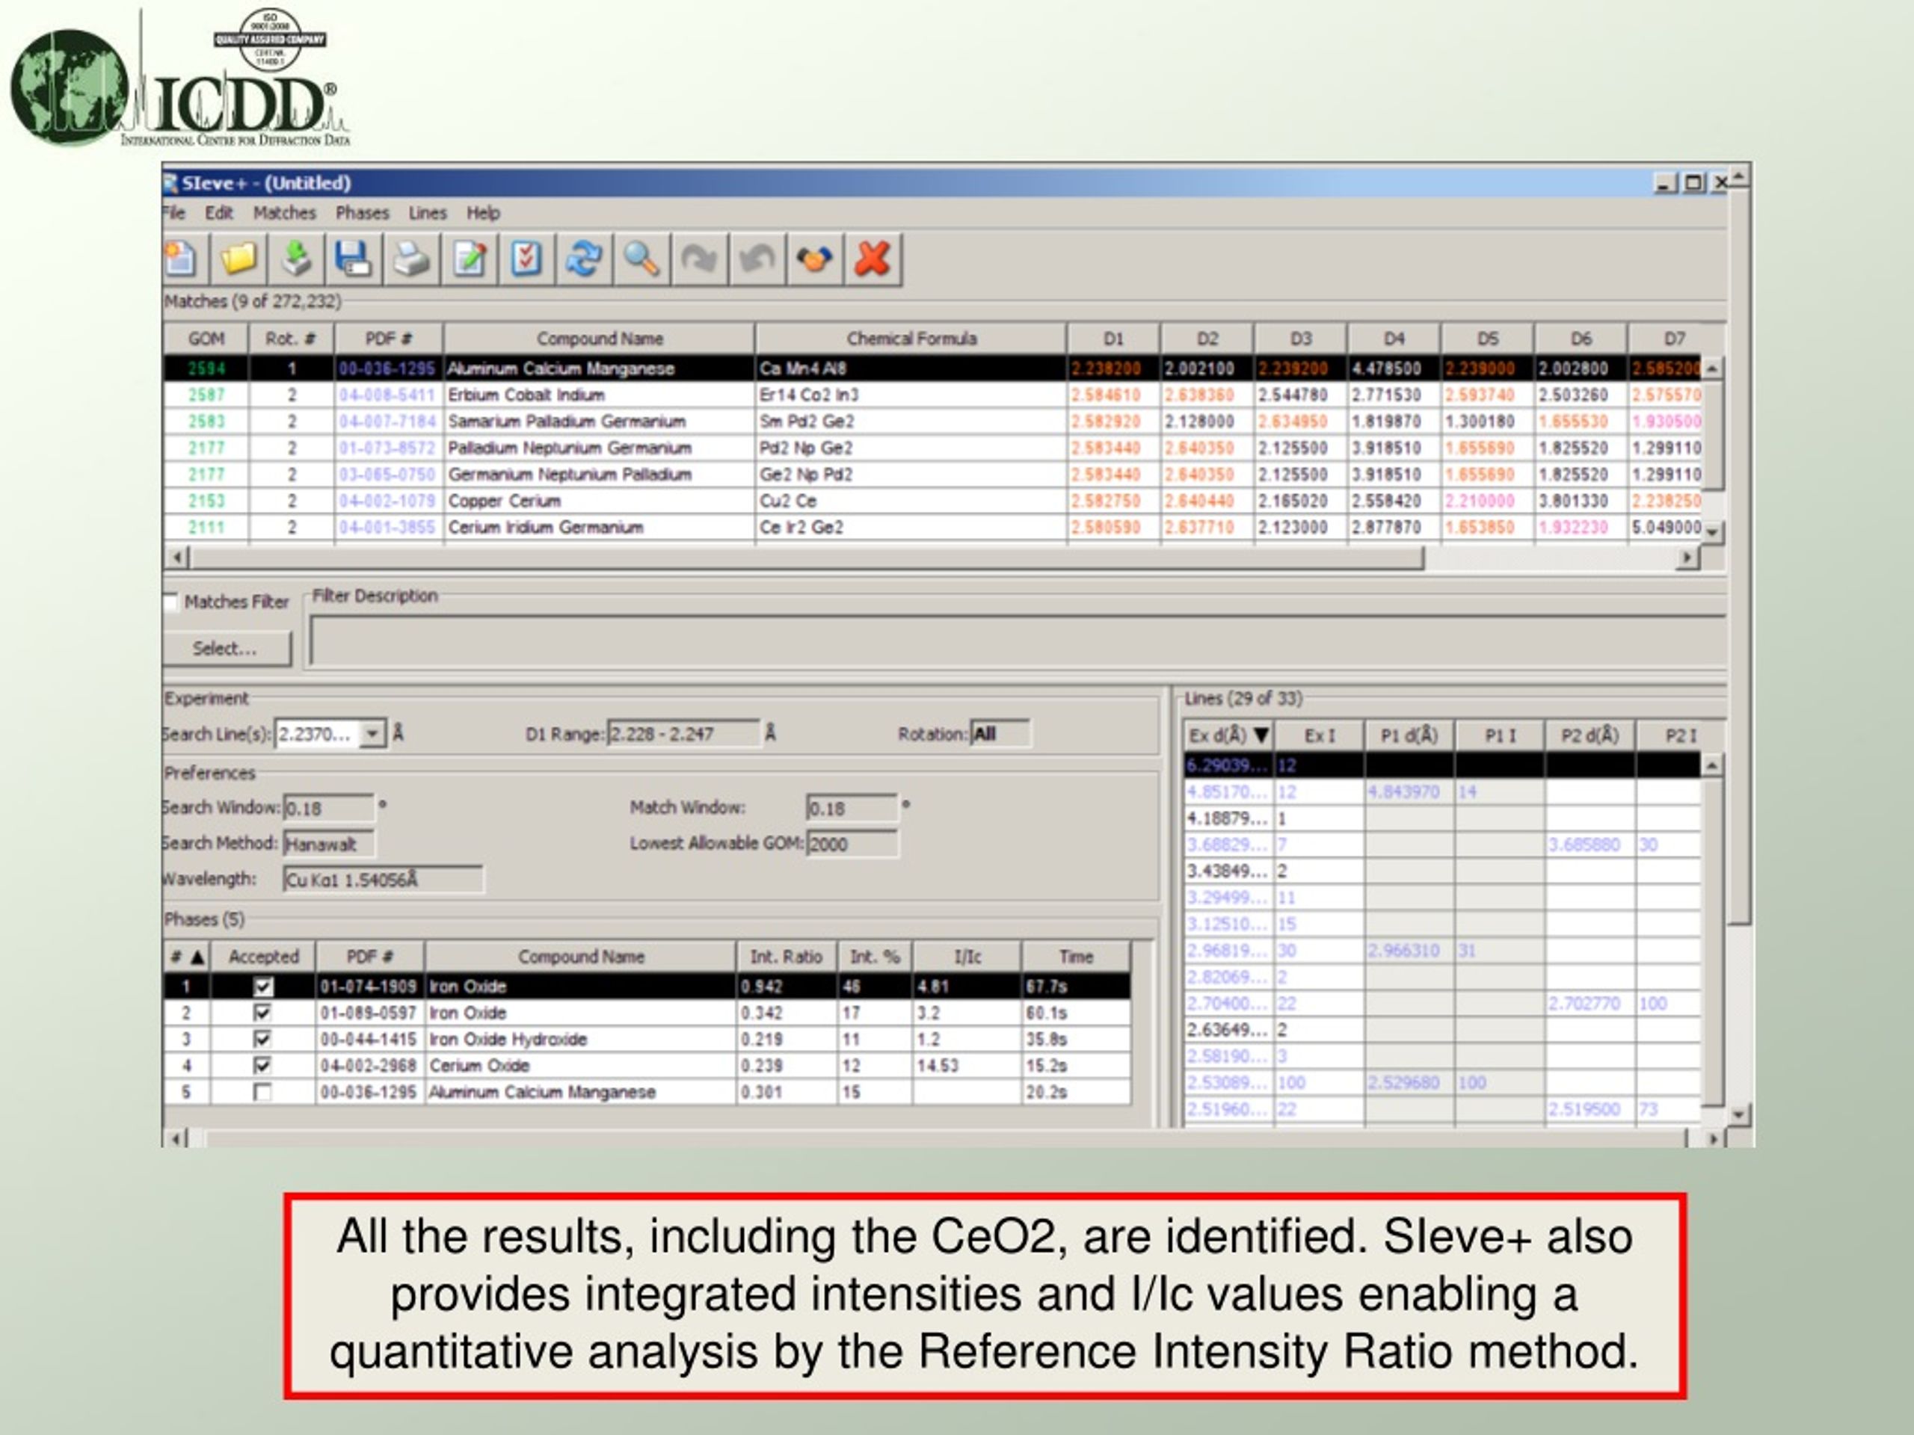
Task: Open a file with the yellow folder icon
Action: click(238, 259)
